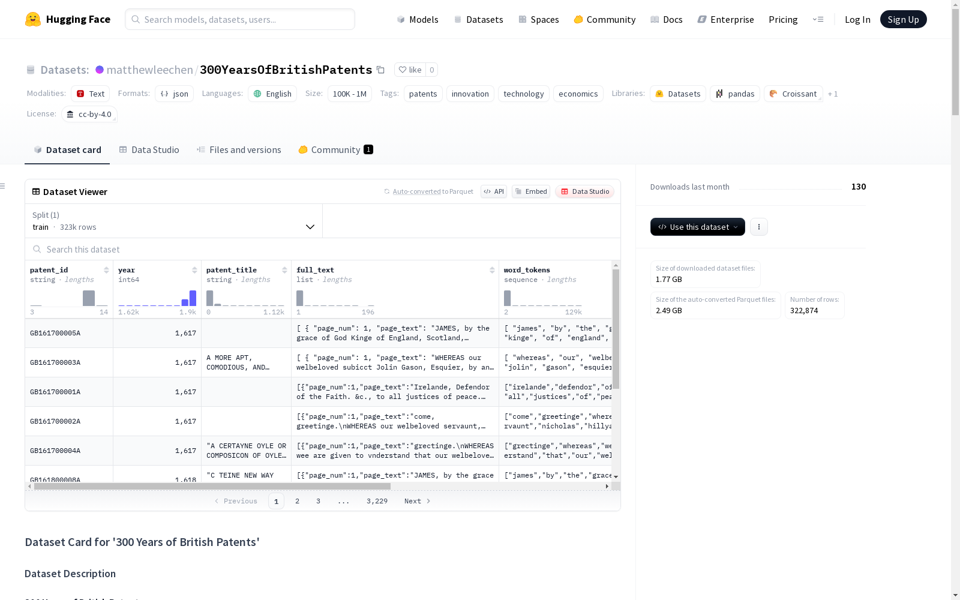Click the Sign Up button

903,19
